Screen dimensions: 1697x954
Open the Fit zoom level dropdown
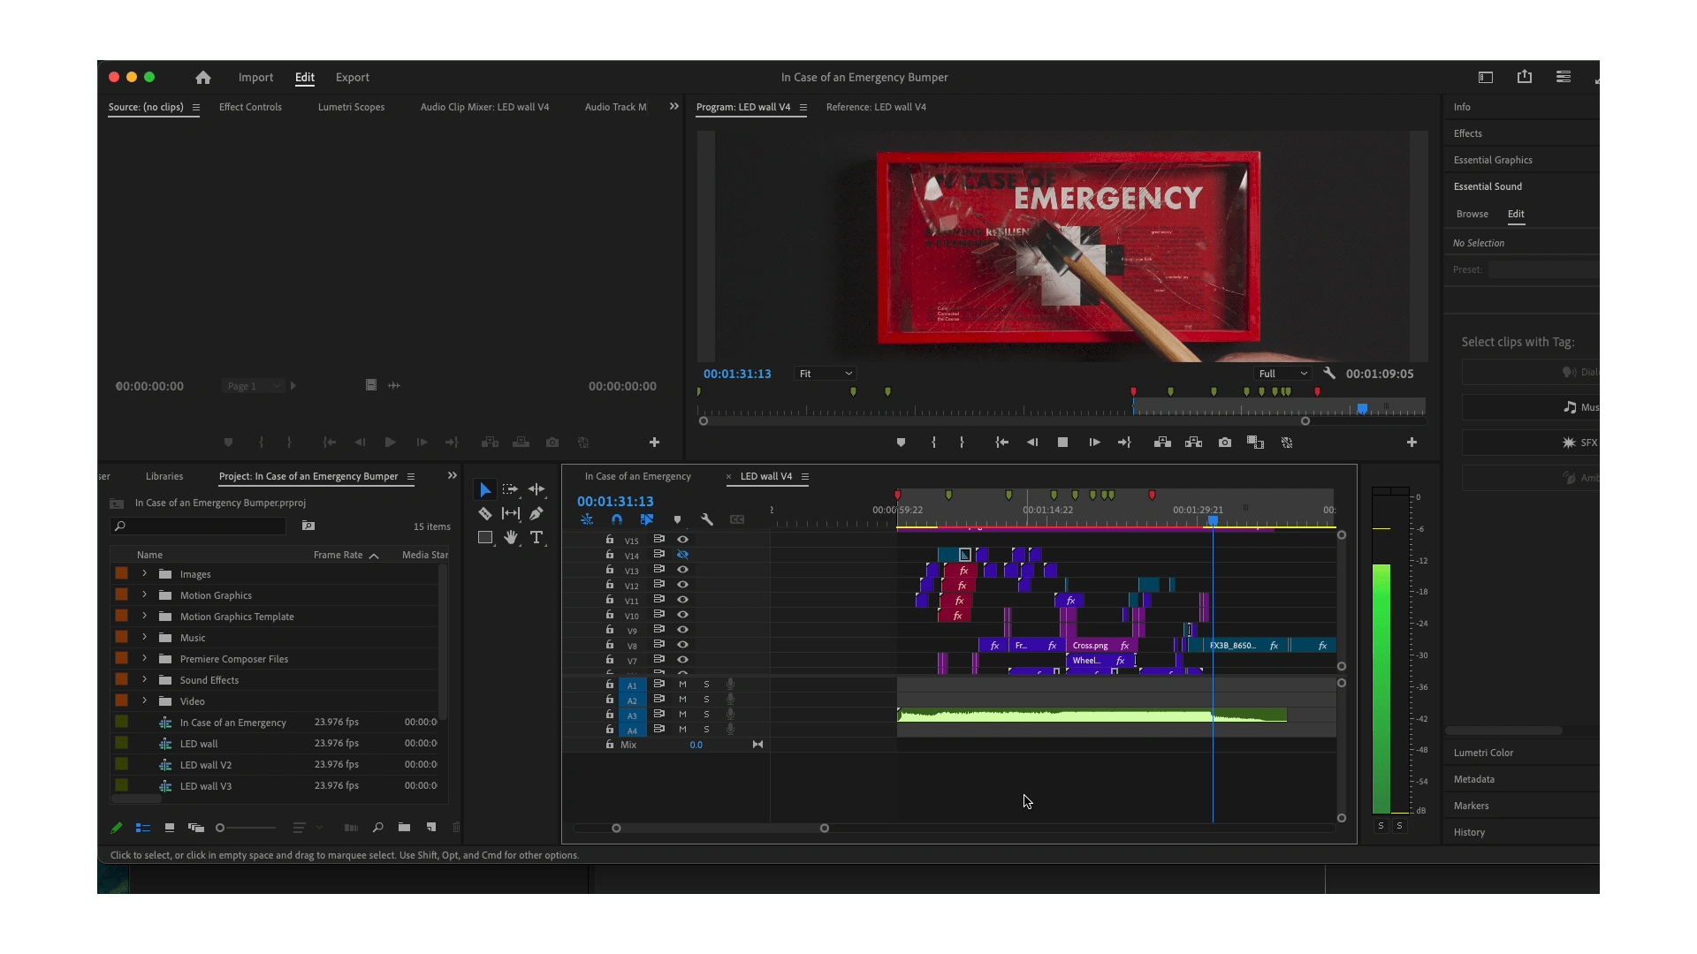tap(825, 374)
